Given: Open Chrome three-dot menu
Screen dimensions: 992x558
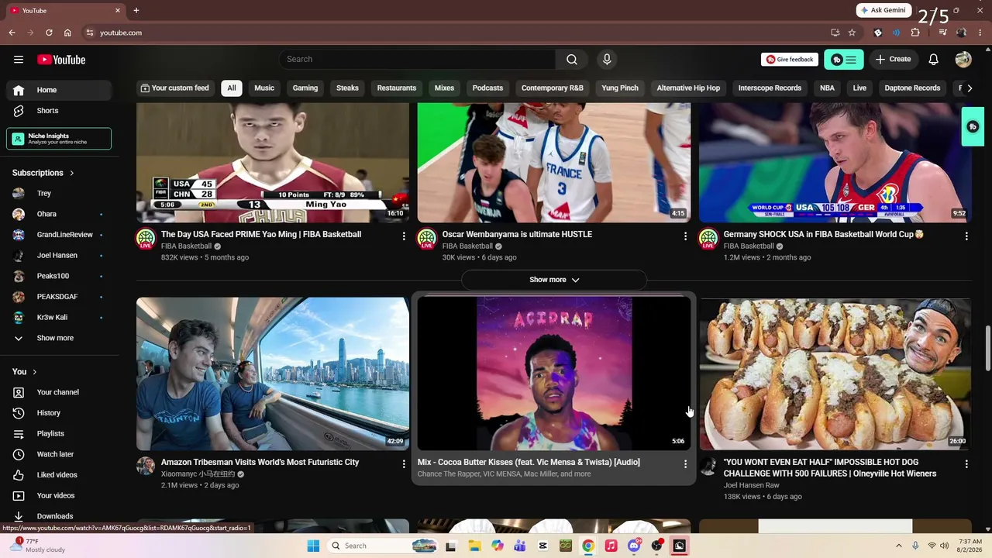Looking at the screenshot, I should 980,33.
